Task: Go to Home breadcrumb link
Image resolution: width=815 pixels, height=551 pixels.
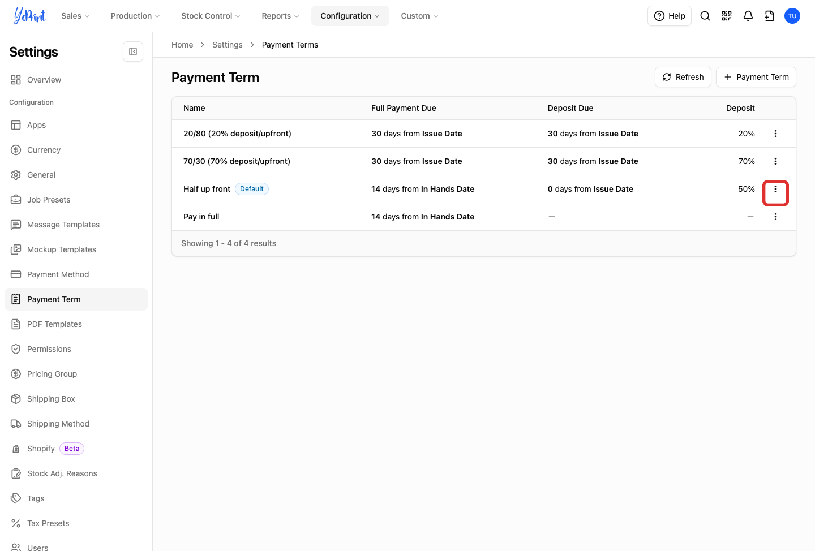Action: [x=182, y=45]
